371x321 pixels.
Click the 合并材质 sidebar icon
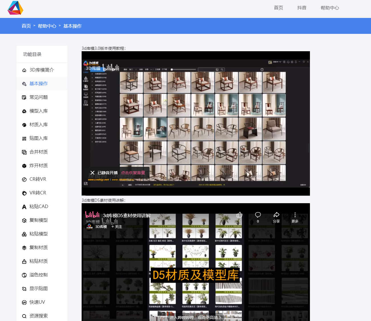tap(24, 152)
